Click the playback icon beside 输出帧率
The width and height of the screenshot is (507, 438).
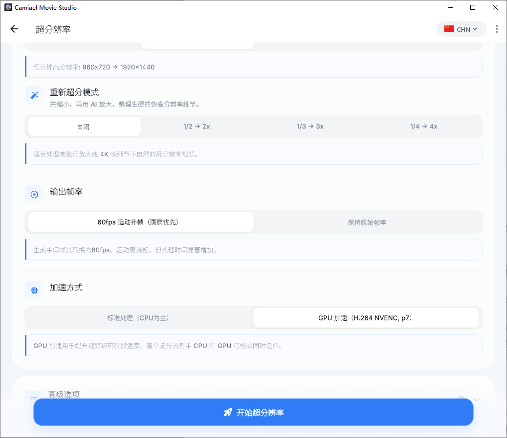pos(34,194)
